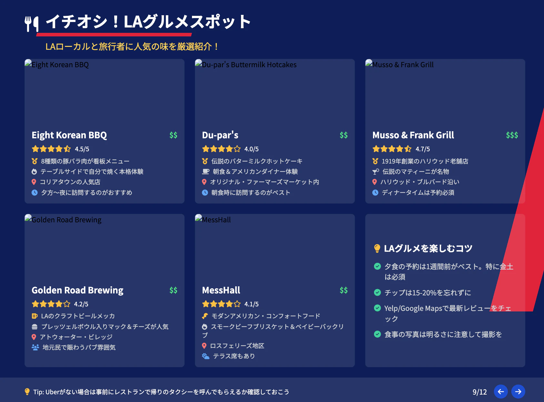
Task: Click the coffee mug icon beside 朝食＆アメリカンダイナー体験
Action: click(x=206, y=171)
